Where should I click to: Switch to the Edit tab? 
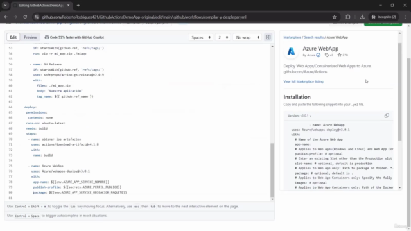click(x=13, y=37)
